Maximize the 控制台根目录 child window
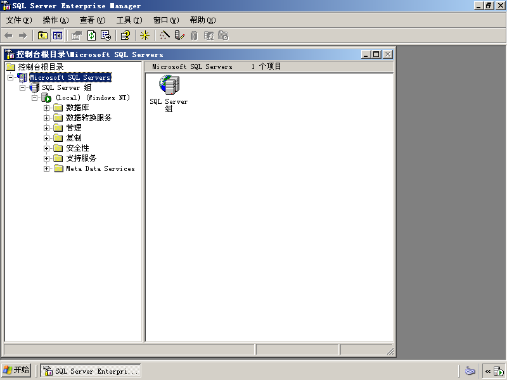 click(376, 54)
